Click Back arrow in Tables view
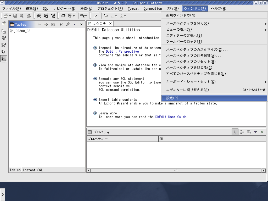Viewport: 268px width, 201px height. (x=39, y=24)
